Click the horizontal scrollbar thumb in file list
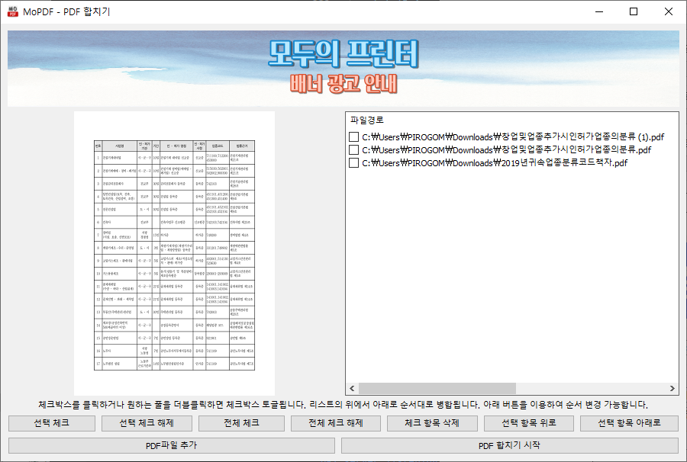The image size is (687, 462). tap(437, 389)
